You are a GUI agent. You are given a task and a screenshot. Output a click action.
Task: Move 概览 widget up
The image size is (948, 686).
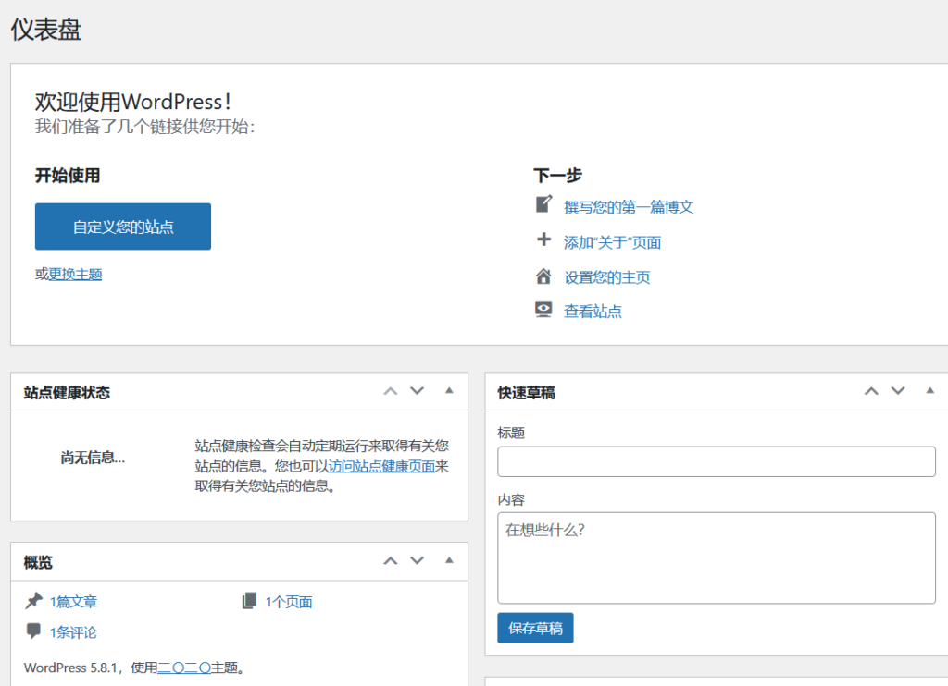(391, 561)
